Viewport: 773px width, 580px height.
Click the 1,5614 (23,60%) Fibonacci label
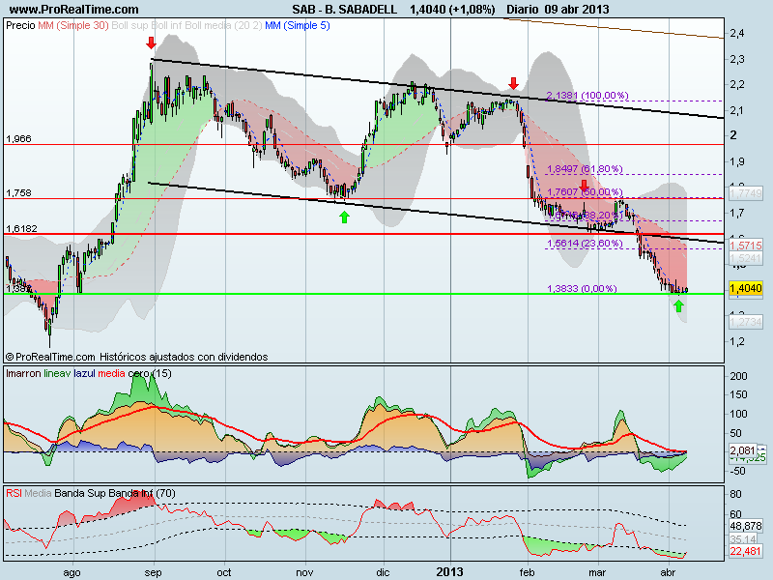click(585, 244)
